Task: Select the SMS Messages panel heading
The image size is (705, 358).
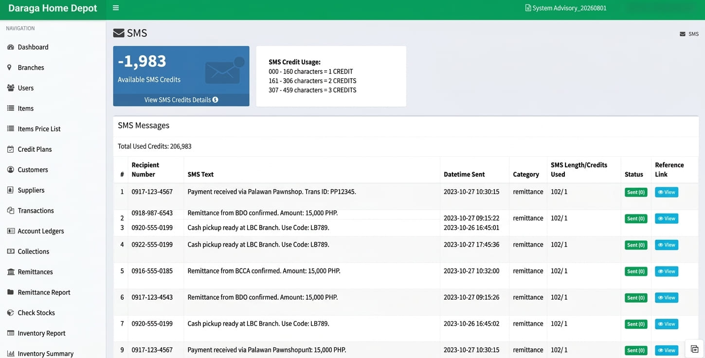Action: click(x=144, y=125)
